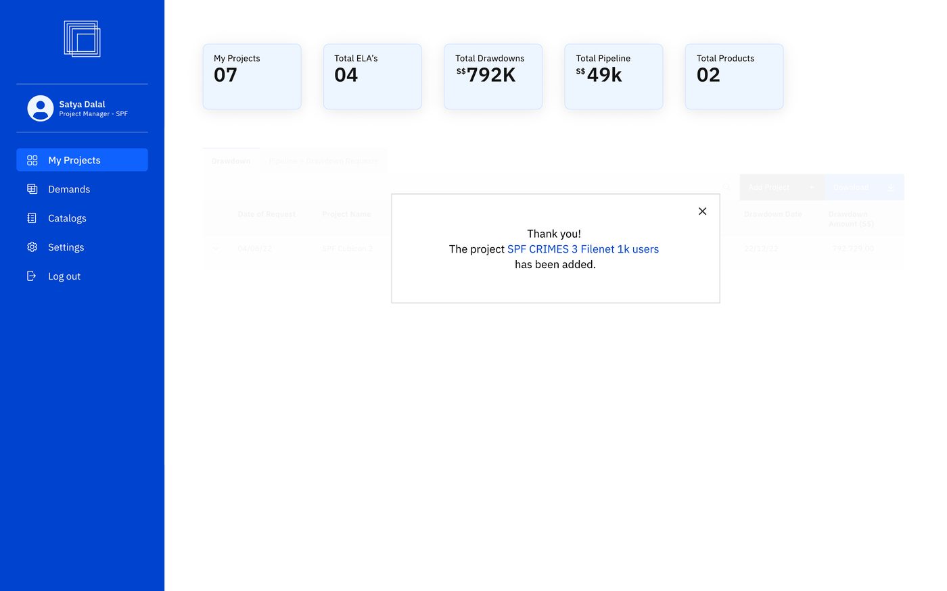The height and width of the screenshot is (591, 947).
Task: Select the Total Drawdowns summary card
Action: (493, 76)
